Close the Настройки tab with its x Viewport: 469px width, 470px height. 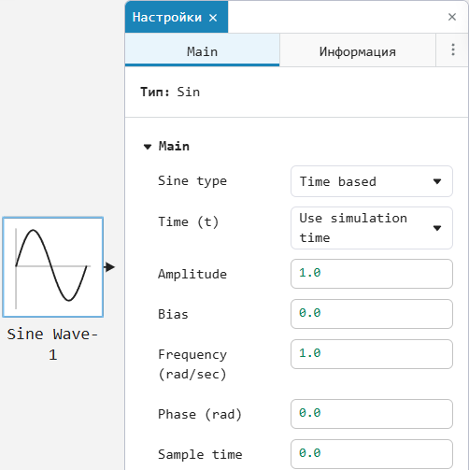[x=213, y=18]
